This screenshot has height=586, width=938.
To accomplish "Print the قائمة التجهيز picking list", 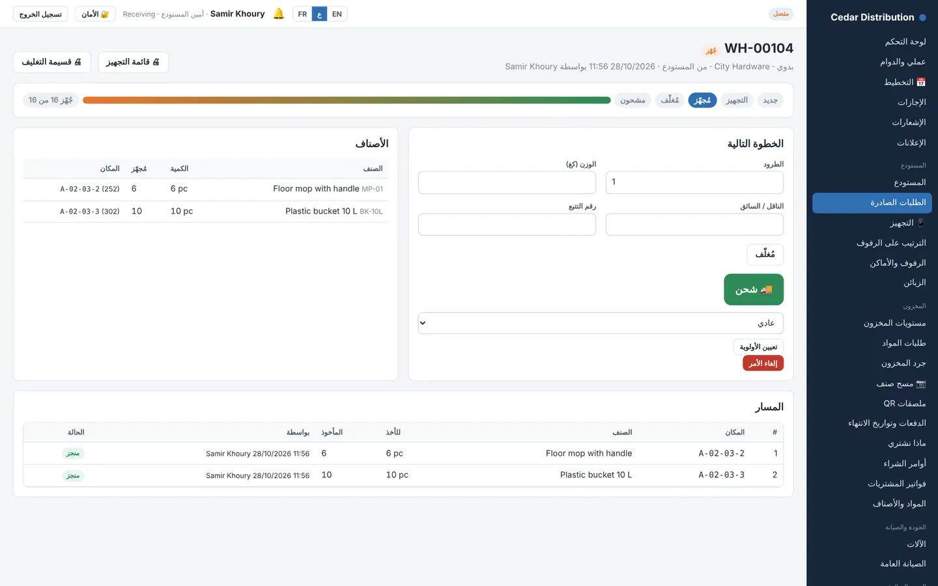I will click(133, 62).
